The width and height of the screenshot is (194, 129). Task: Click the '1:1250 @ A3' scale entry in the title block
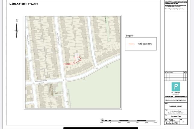click(x=172, y=121)
